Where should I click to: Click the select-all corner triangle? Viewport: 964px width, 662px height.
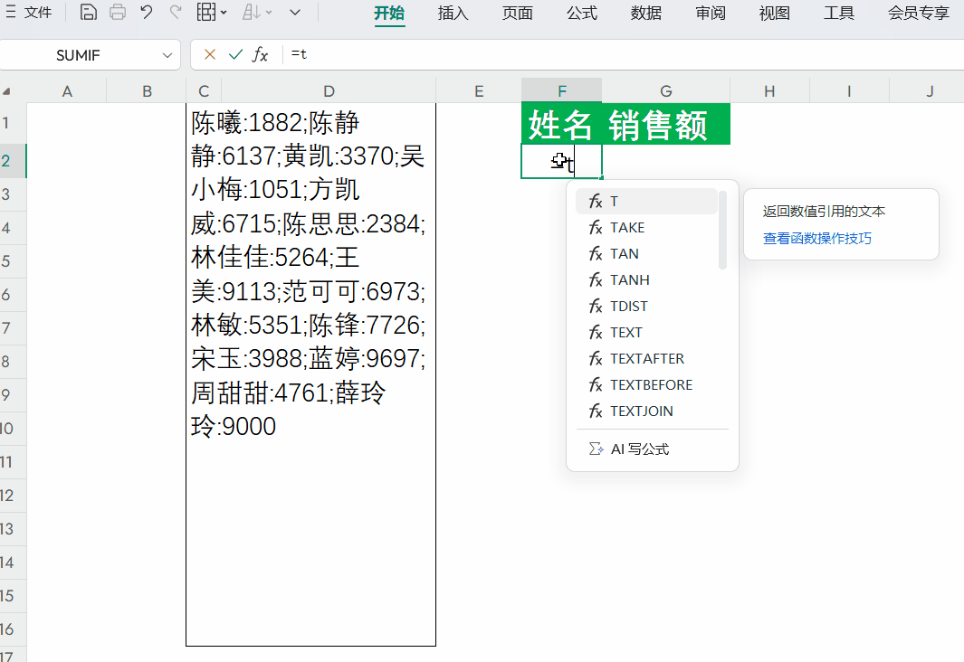point(7,91)
